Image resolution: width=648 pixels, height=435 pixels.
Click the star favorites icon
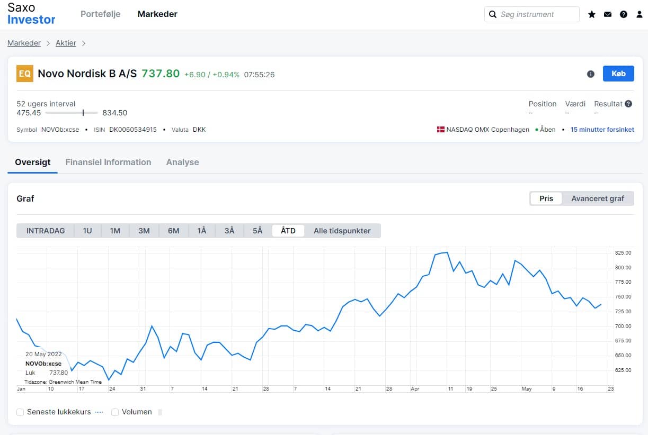click(592, 14)
